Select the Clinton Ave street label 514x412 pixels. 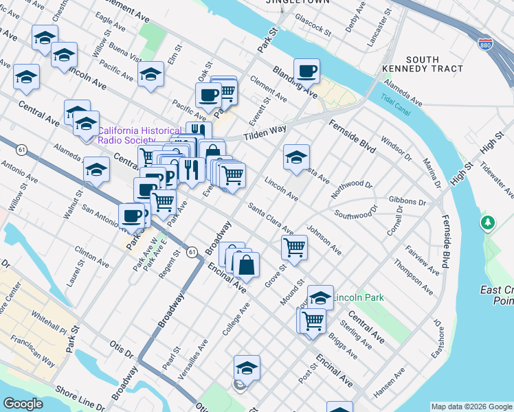tap(92, 257)
